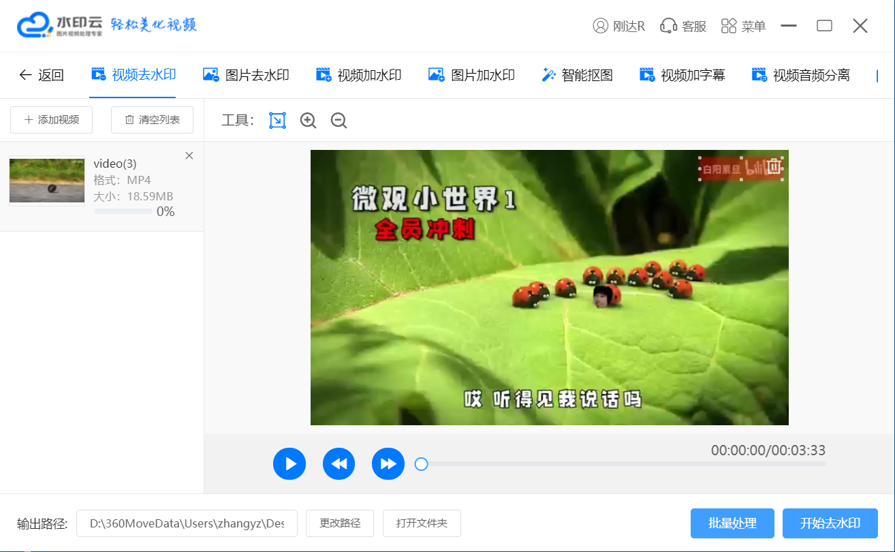Switch to the 图片去水印 tab
Screen dimensions: 895x552
[x=246, y=75]
